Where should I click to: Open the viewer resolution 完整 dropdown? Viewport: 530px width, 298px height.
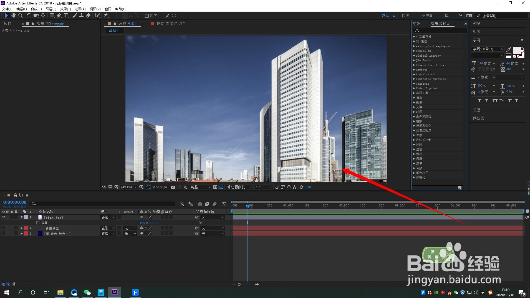(x=200, y=187)
